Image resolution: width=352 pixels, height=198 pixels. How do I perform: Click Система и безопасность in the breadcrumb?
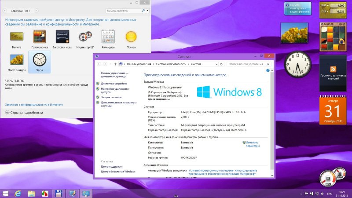click(x=171, y=64)
